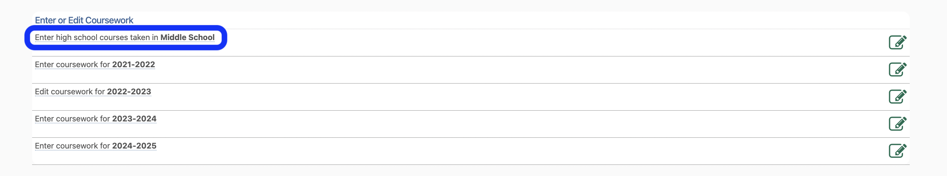The height and width of the screenshot is (176, 947).
Task: Click the bold 'Middle School' text
Action: (x=187, y=38)
